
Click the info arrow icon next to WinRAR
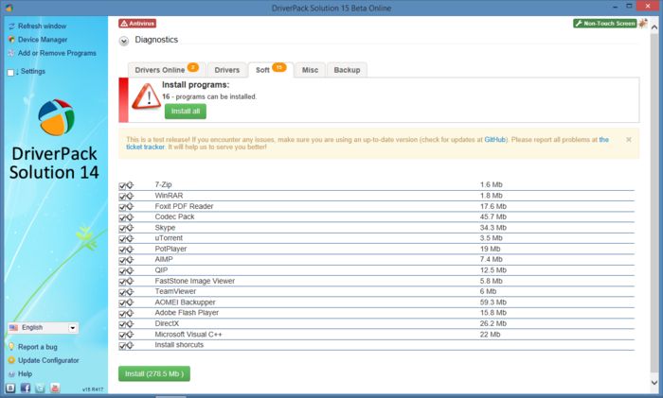(x=130, y=196)
